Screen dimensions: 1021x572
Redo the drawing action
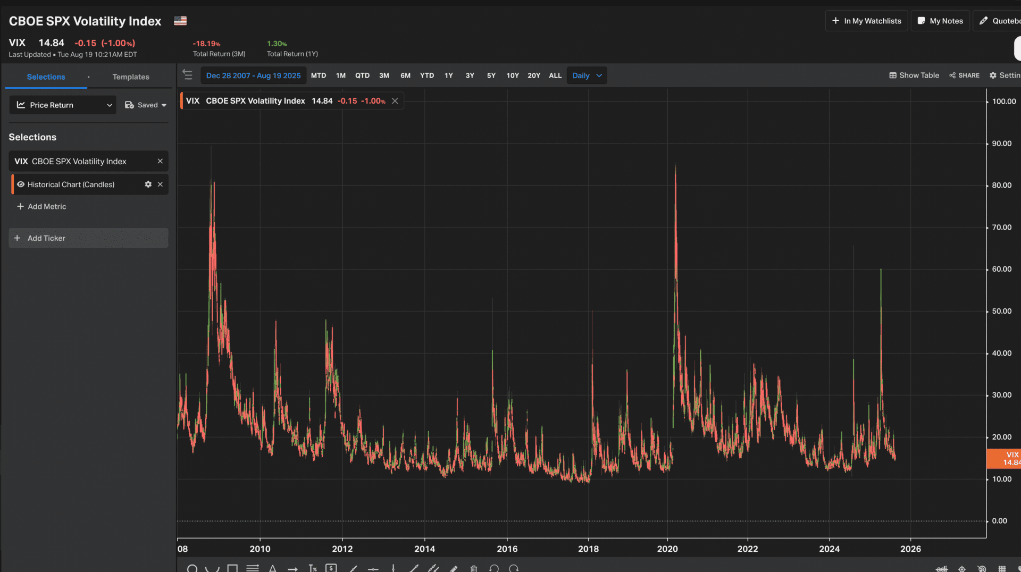click(x=514, y=568)
